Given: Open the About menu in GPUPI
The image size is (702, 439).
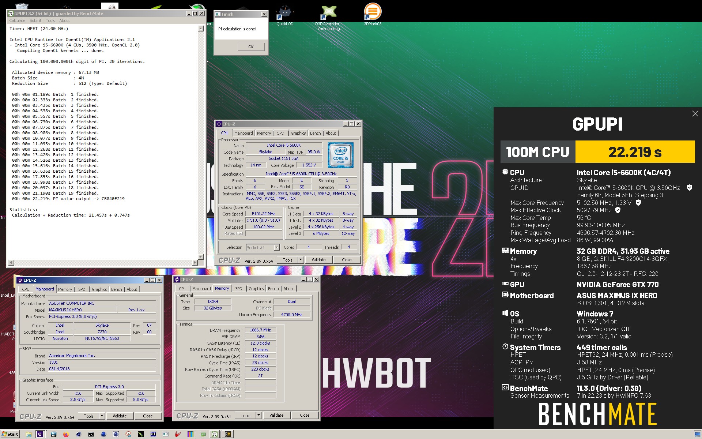Looking at the screenshot, I should tap(64, 20).
